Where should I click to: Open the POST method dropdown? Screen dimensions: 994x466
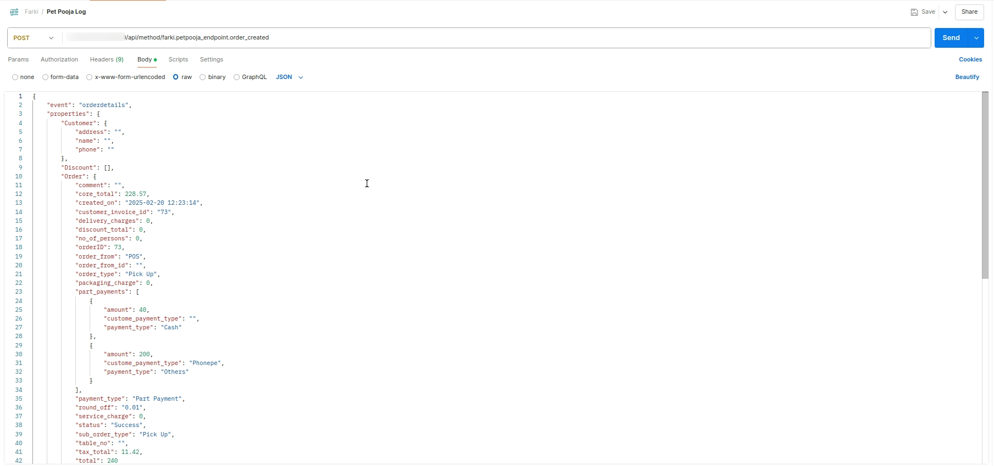[x=34, y=38]
